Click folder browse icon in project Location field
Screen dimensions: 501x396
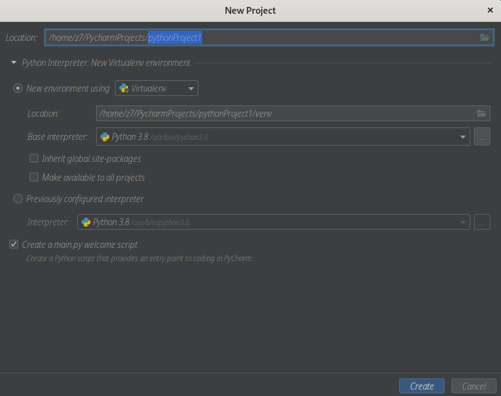tap(485, 38)
